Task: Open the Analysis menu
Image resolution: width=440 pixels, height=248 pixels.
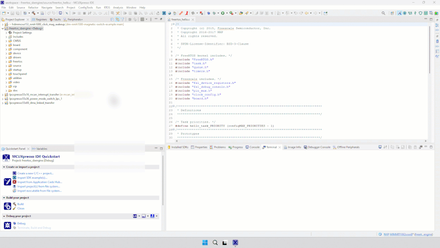Action: click(x=118, y=8)
